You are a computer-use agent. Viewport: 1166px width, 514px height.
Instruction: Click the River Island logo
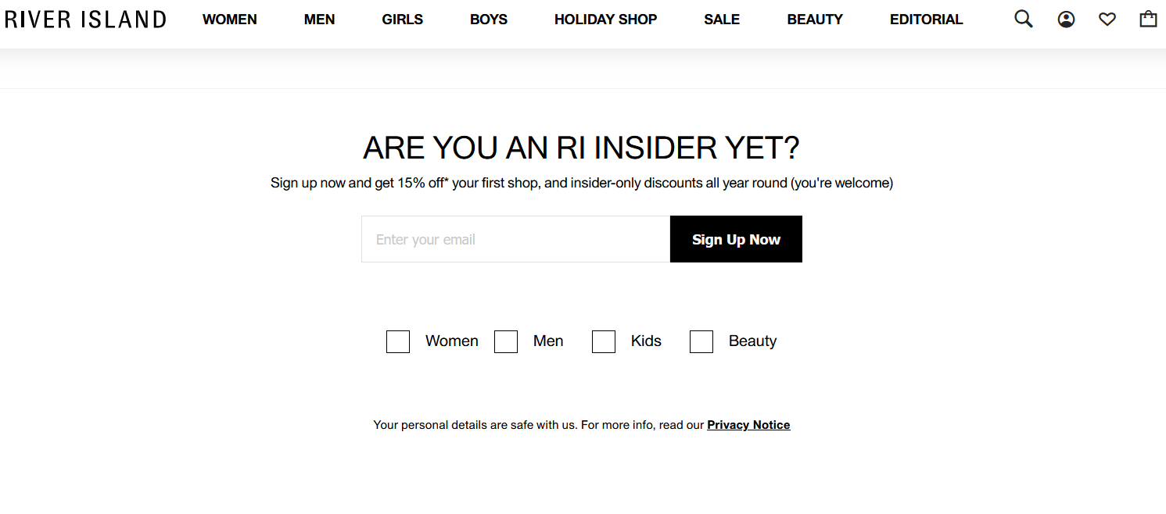tap(85, 20)
